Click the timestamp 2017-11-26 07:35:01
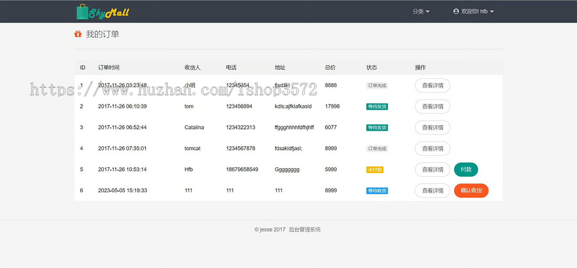Viewport: 577px width, 268px height. [x=122, y=148]
